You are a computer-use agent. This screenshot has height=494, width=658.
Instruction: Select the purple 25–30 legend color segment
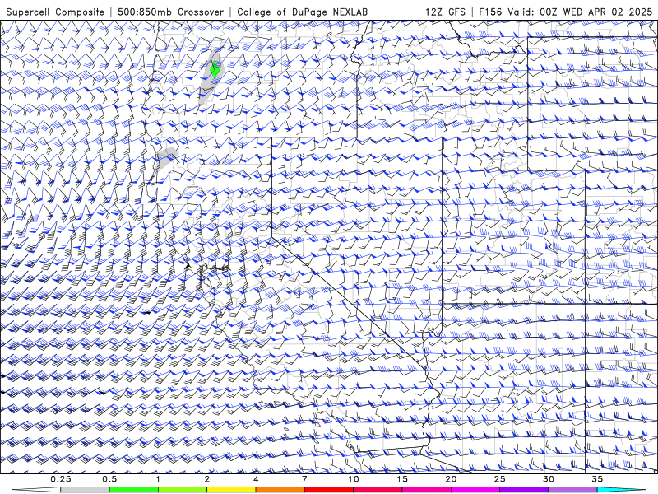pyautogui.click(x=524, y=490)
